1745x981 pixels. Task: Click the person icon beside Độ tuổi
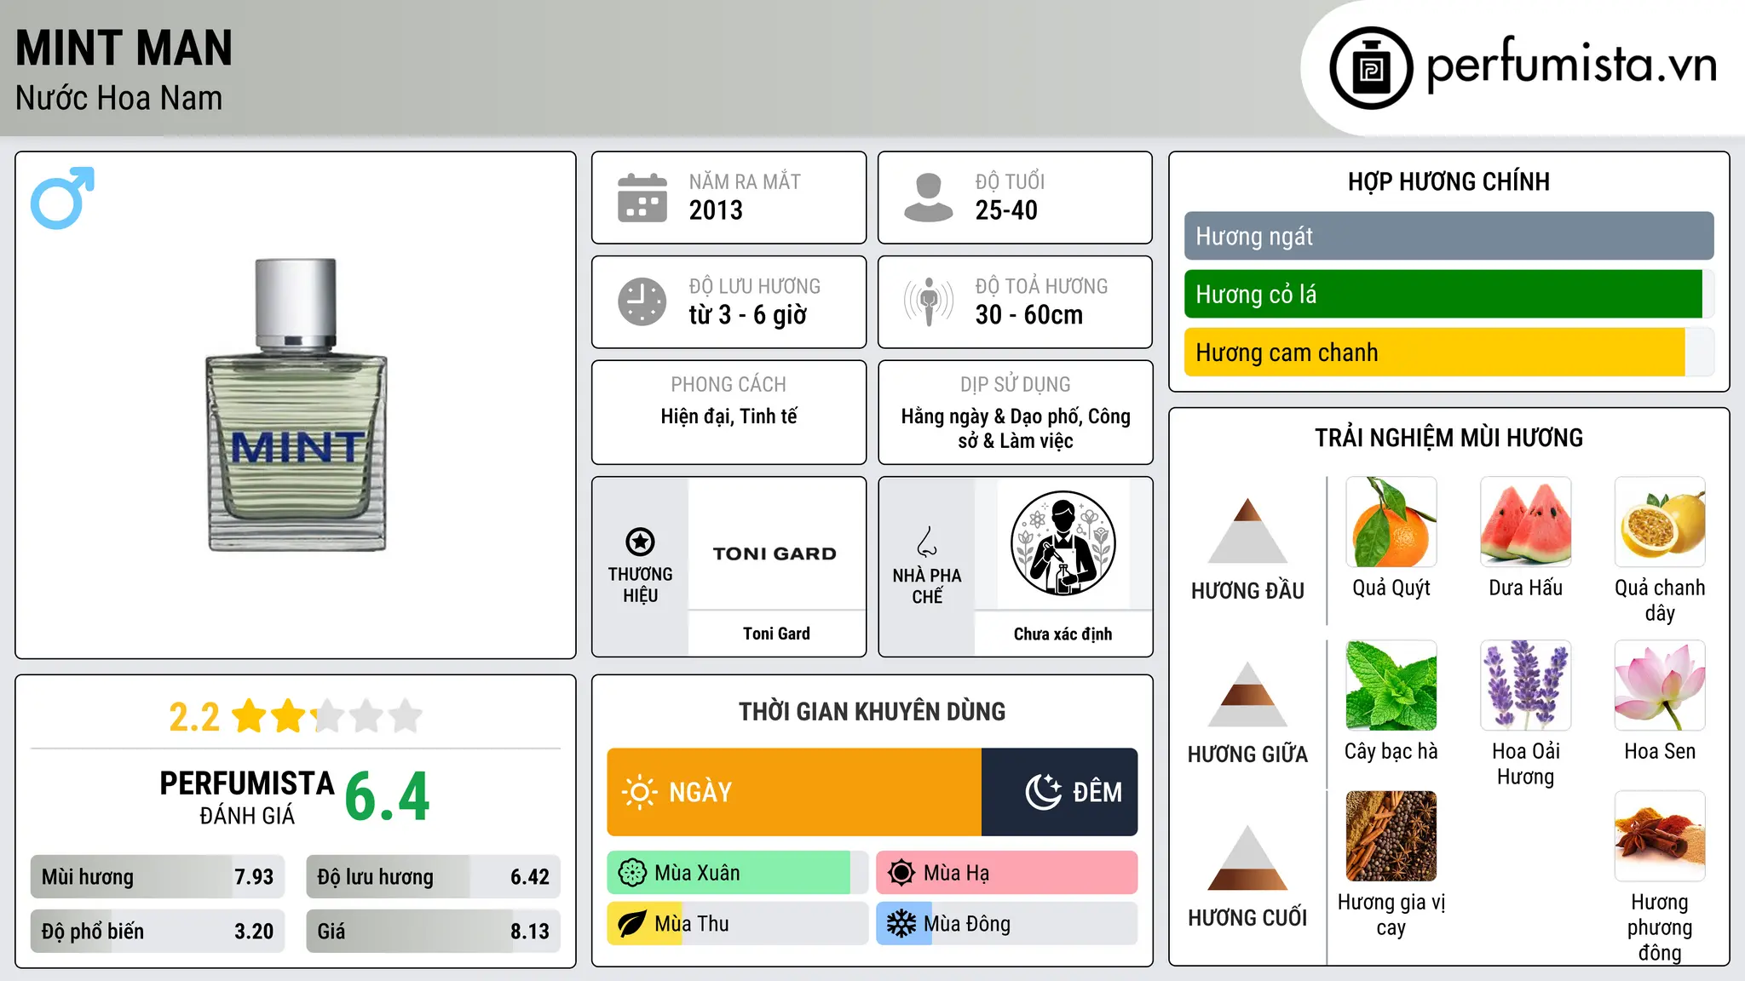click(928, 198)
